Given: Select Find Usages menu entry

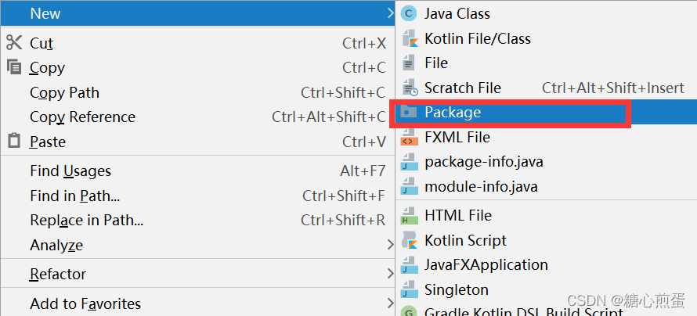Looking at the screenshot, I should coord(197,171).
